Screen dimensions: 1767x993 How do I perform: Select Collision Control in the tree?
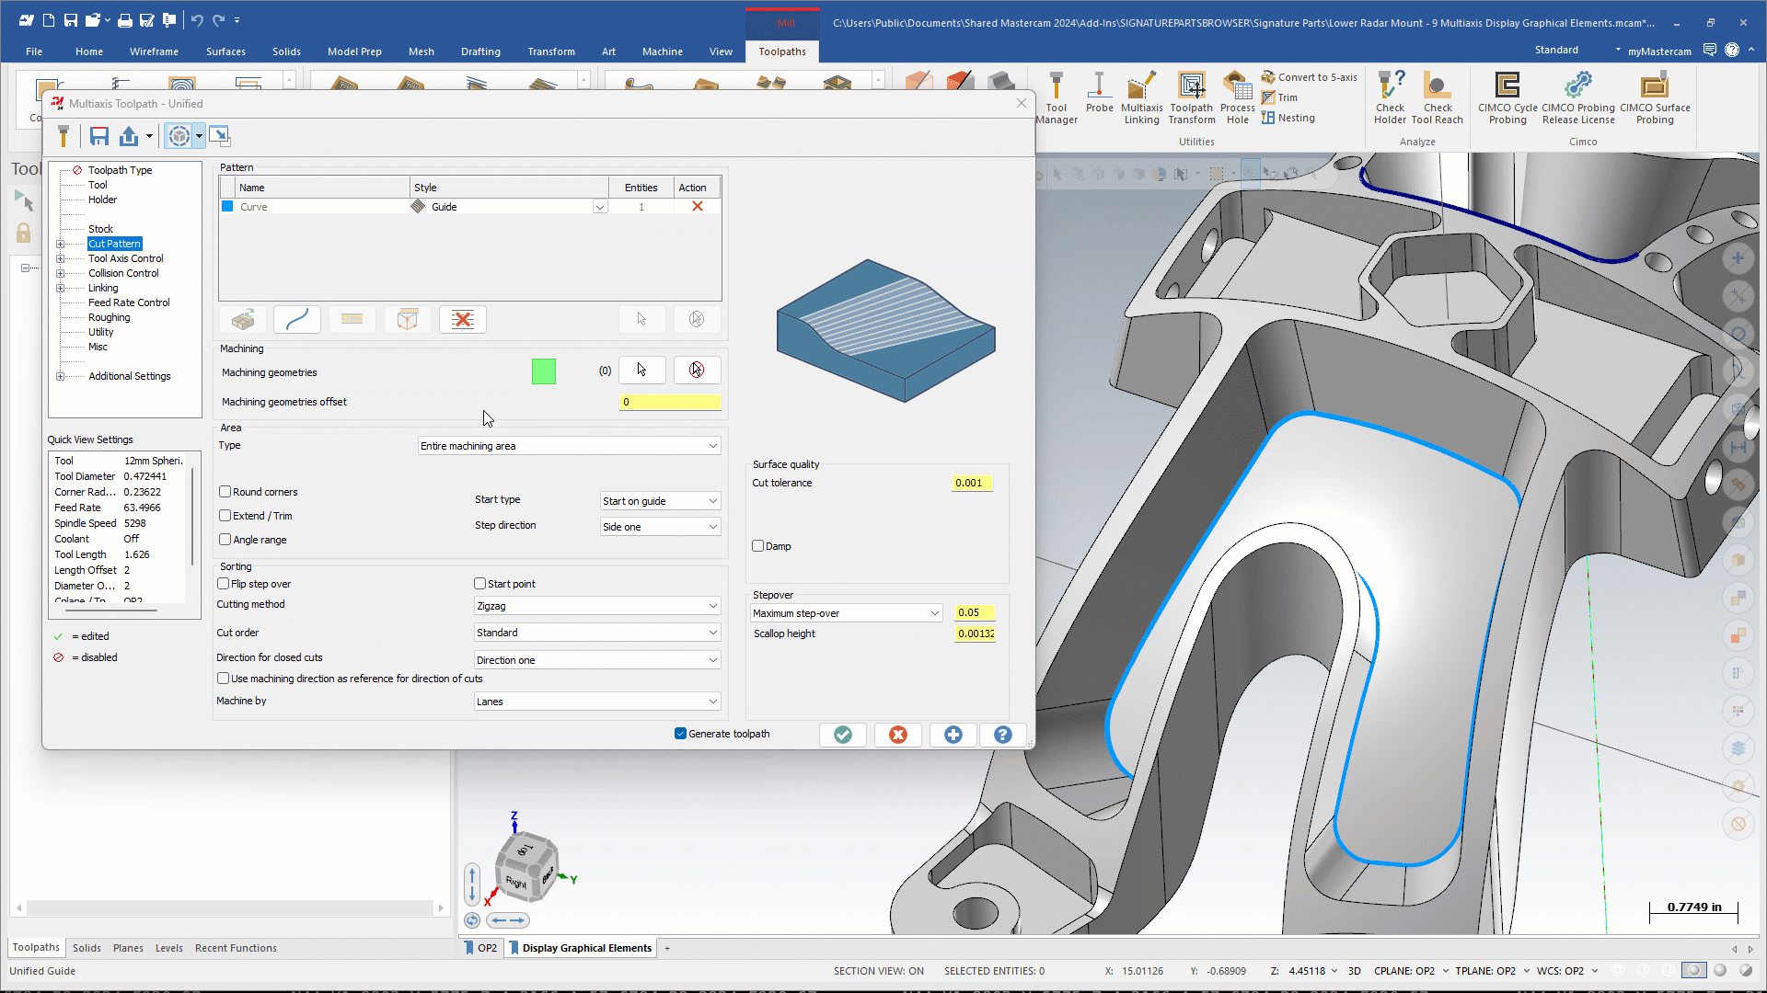click(123, 273)
